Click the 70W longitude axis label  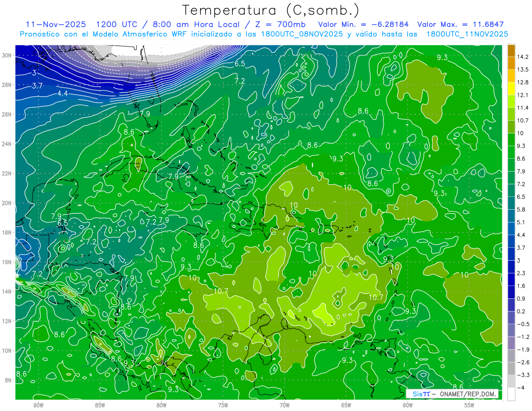pos(285,405)
